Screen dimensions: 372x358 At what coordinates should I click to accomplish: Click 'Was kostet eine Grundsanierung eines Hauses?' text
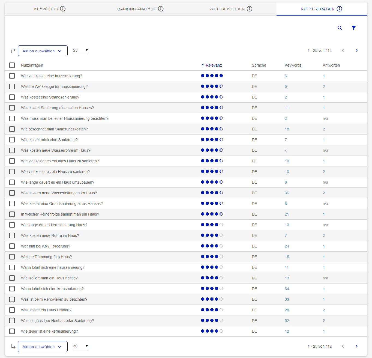(62, 204)
